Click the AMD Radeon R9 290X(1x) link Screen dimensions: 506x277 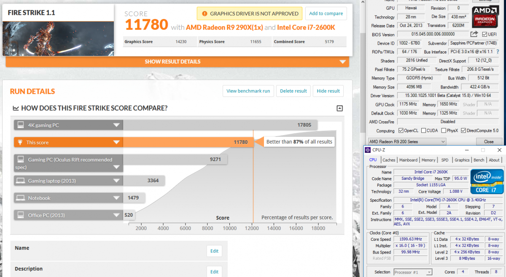point(224,27)
